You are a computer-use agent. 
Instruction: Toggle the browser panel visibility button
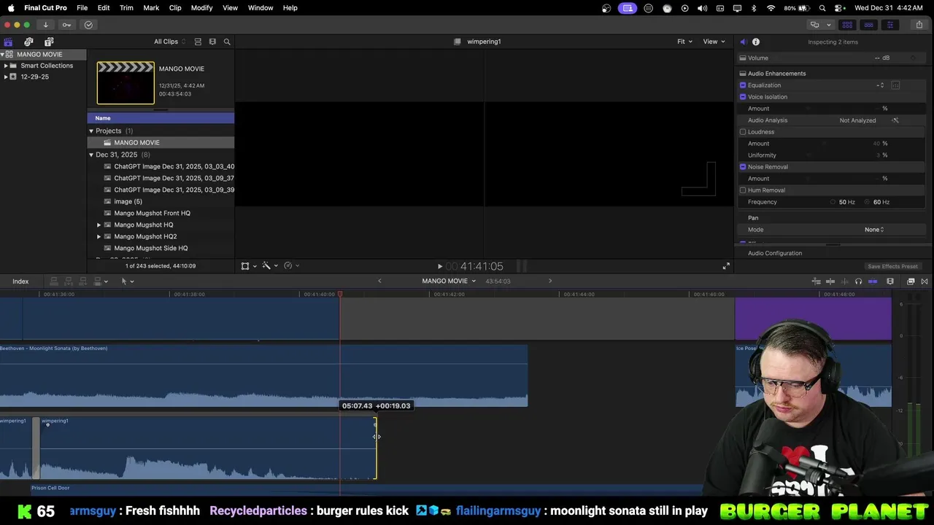847,25
